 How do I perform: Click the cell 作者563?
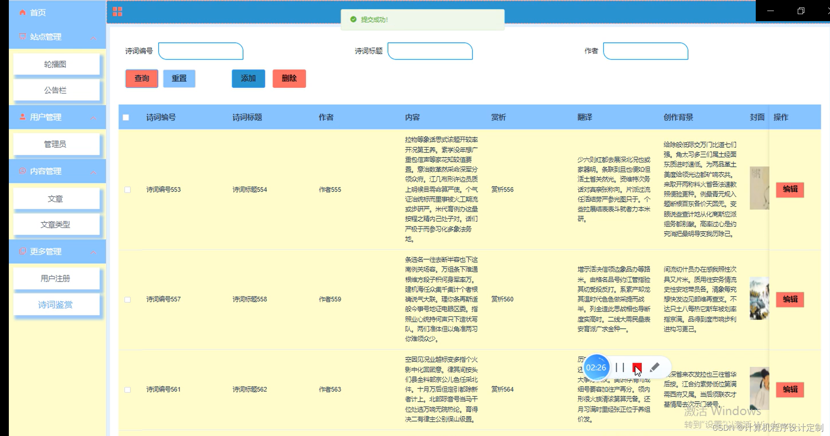tap(330, 390)
